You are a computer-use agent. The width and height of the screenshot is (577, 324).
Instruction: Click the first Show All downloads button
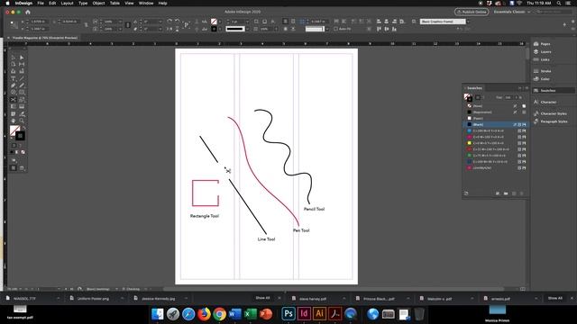click(x=262, y=298)
